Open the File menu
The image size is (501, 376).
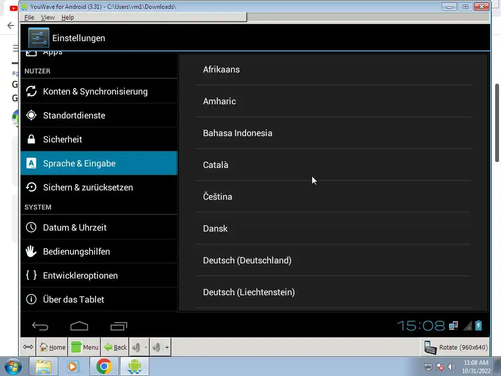[x=29, y=17]
